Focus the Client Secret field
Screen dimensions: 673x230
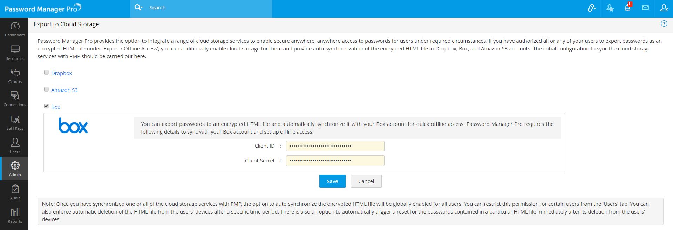pos(335,161)
